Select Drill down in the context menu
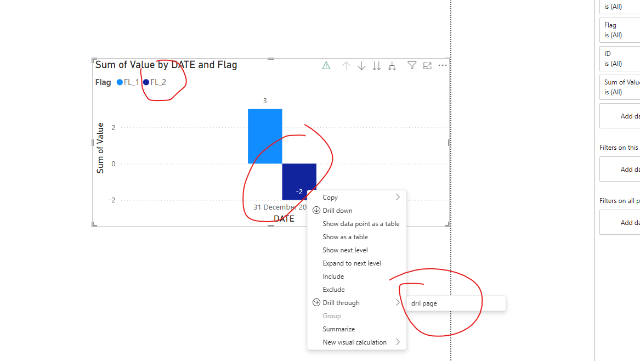 356,210
